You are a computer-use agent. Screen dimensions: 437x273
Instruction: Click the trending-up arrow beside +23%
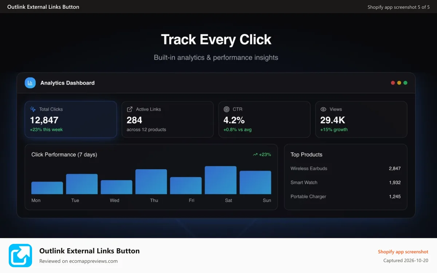click(x=255, y=155)
